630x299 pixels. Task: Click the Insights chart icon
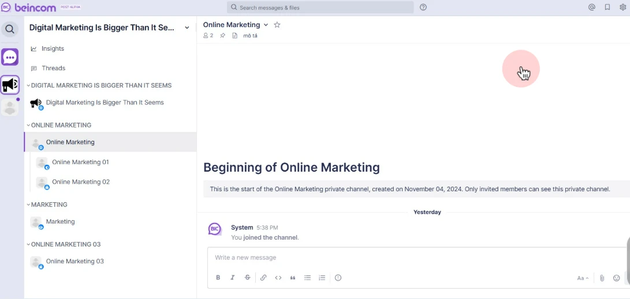(33, 48)
